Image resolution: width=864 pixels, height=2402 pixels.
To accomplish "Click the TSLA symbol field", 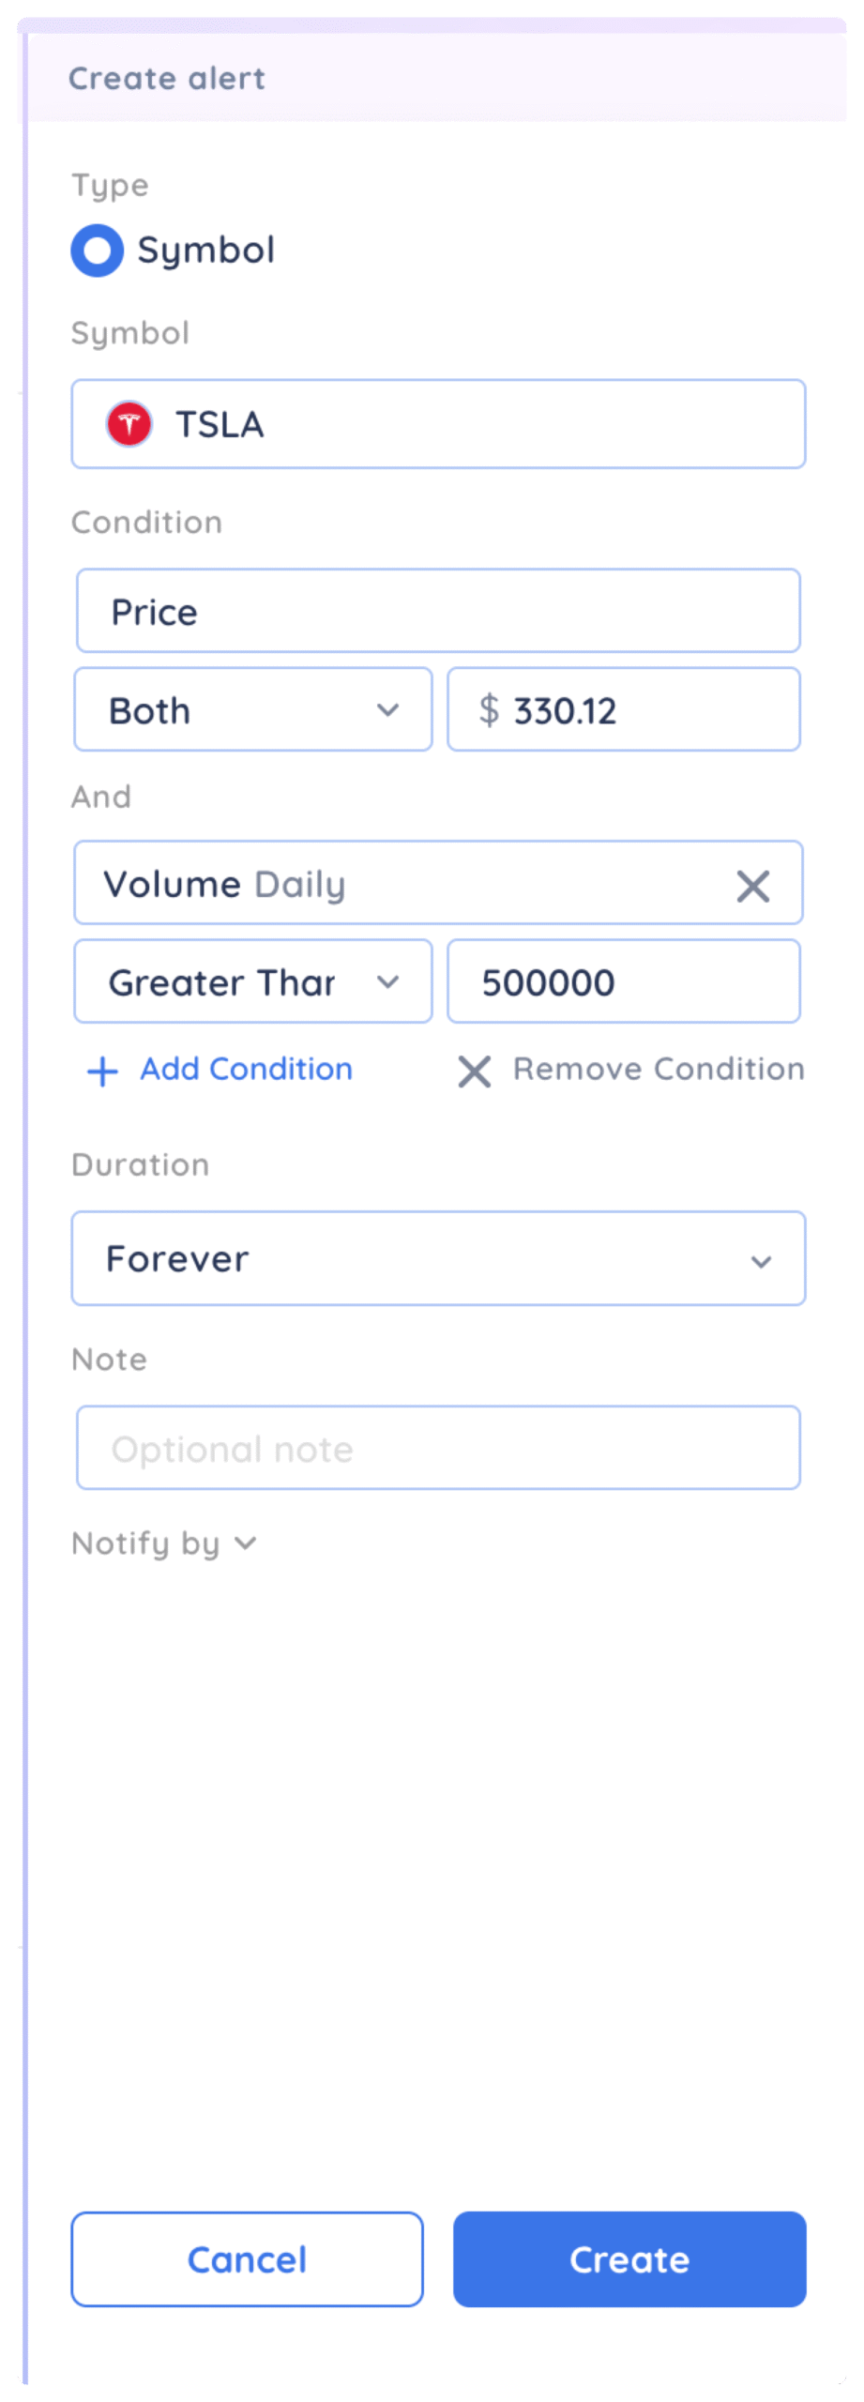I will pos(438,424).
